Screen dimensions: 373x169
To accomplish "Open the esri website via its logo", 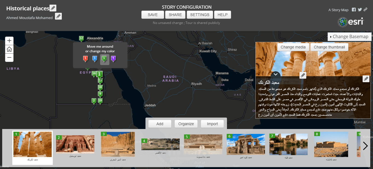I will 351,22.
